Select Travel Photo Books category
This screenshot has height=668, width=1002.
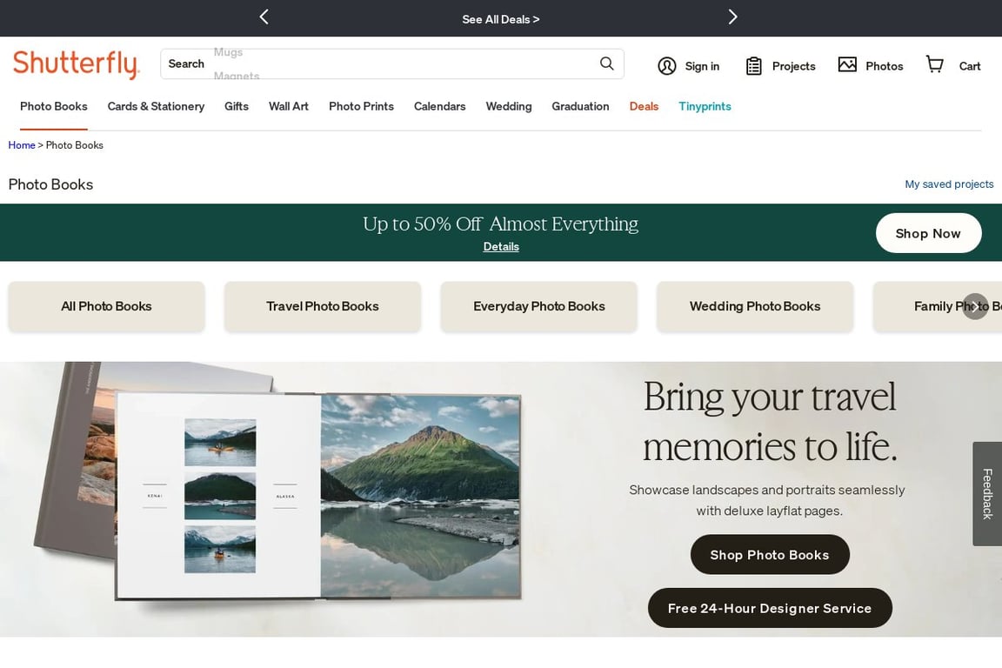(322, 307)
